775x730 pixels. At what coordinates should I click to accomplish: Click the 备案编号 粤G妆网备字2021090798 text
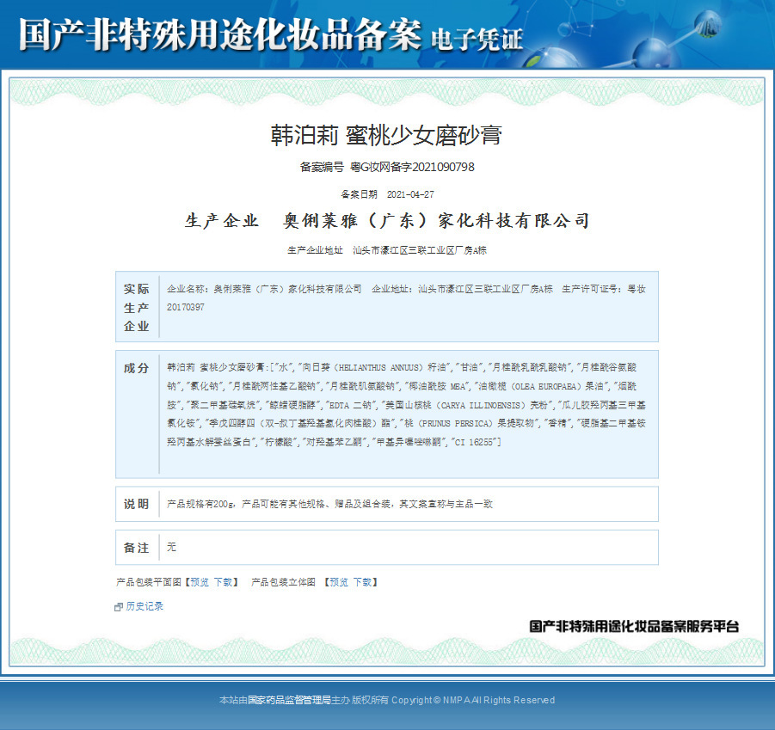pos(387,167)
